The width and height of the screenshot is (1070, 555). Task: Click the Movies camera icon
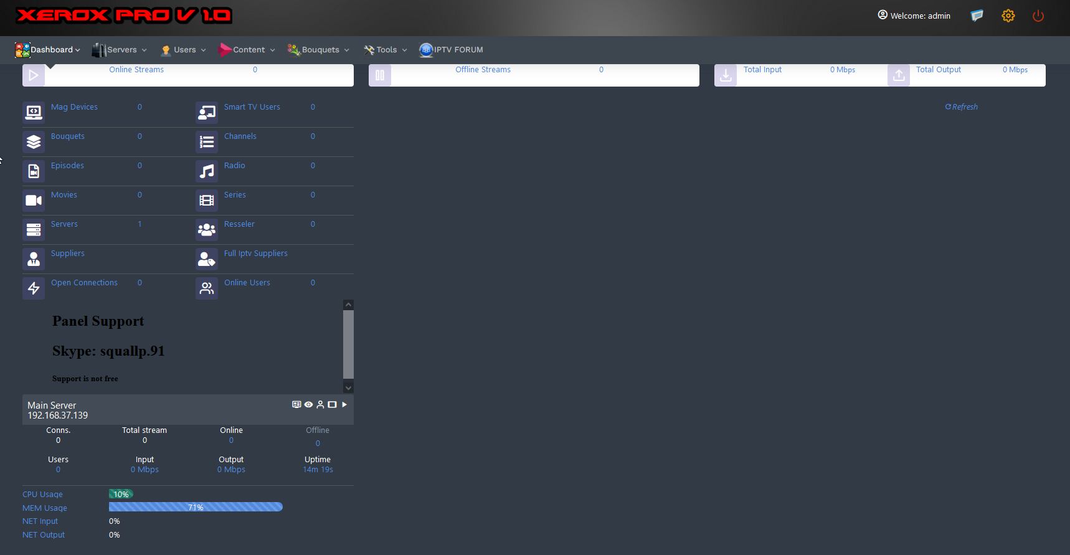(34, 201)
